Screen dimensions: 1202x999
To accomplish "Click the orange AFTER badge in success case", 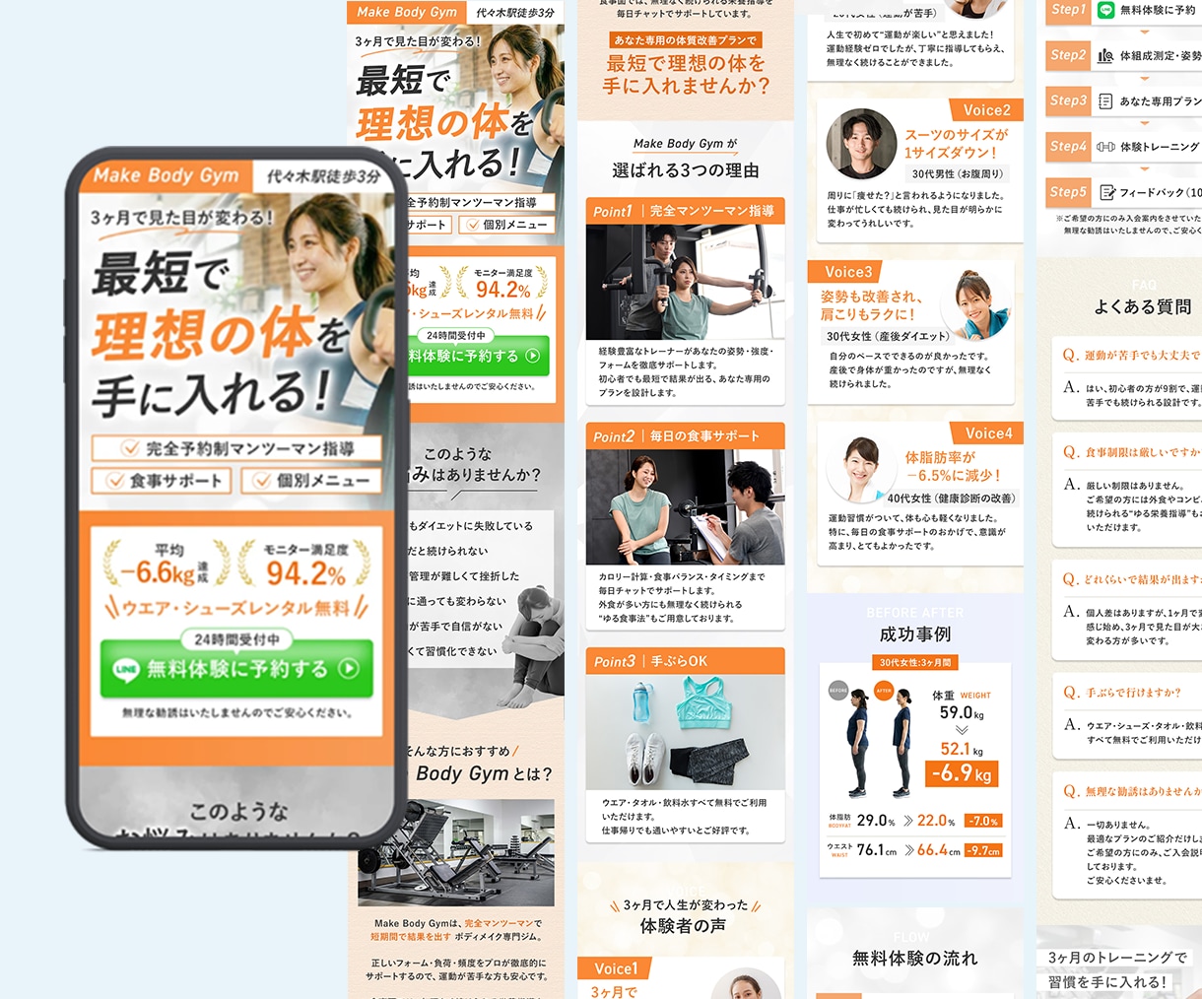I will [884, 690].
